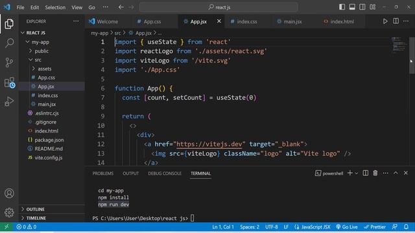Image resolution: width=415 pixels, height=233 pixels.
Task: Open the Selection menu
Action: (55, 7)
